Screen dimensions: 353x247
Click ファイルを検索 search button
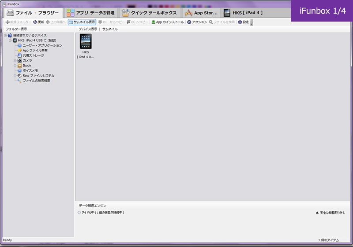click(x=222, y=22)
